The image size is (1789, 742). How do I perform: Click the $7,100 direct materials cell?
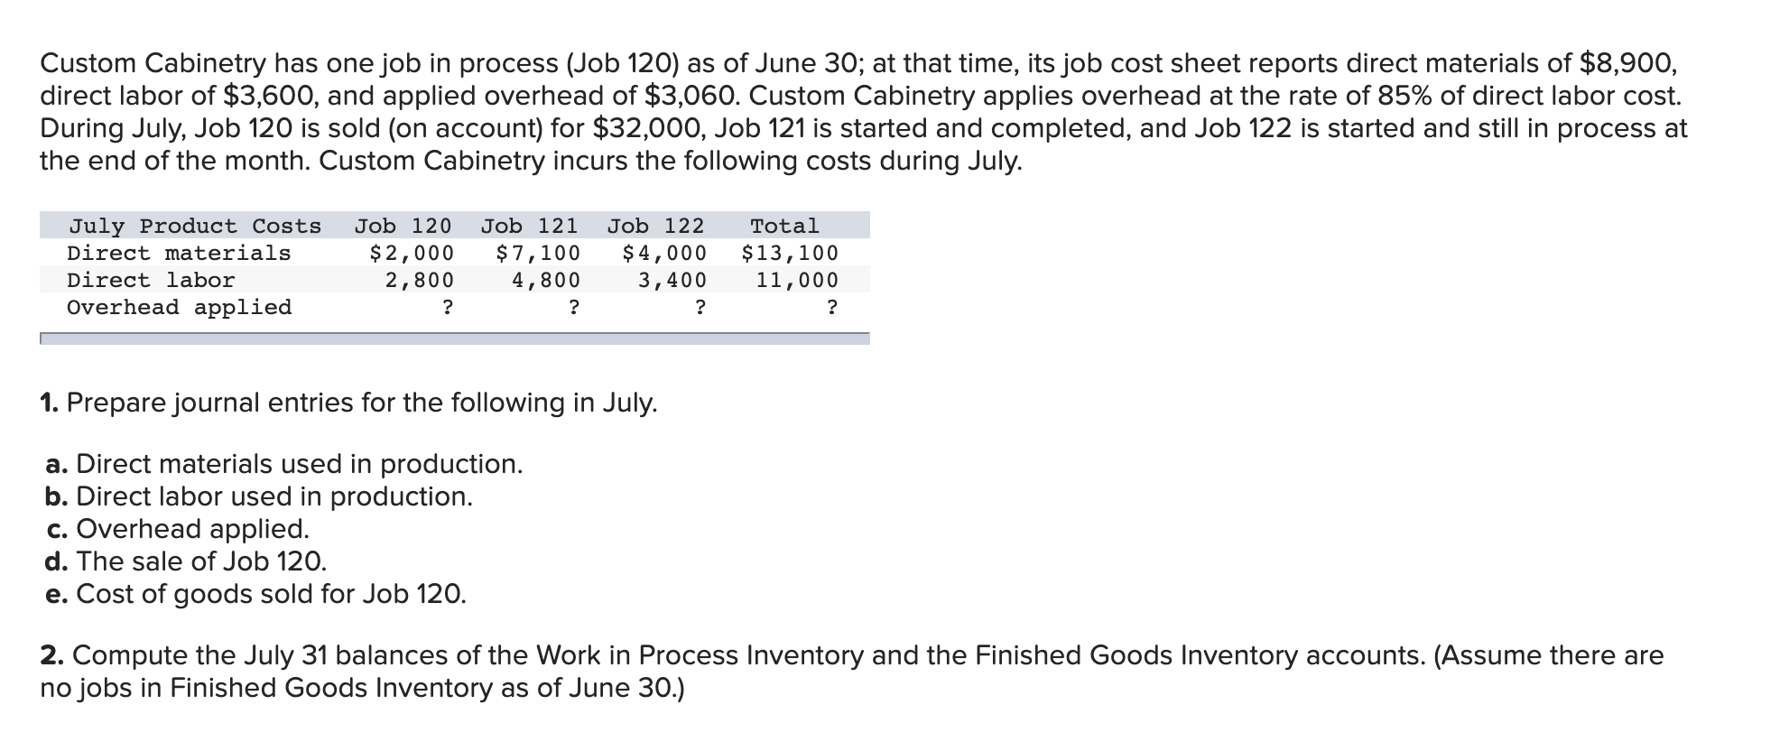point(538,253)
